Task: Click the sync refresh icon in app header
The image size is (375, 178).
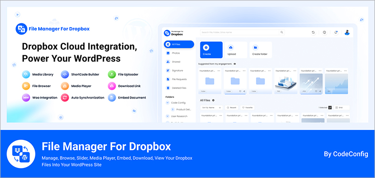Action: pyautogui.click(x=313, y=32)
